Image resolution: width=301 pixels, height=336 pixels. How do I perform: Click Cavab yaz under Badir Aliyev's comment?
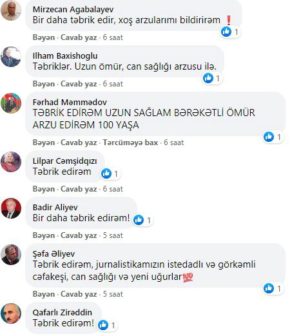tap(79, 235)
